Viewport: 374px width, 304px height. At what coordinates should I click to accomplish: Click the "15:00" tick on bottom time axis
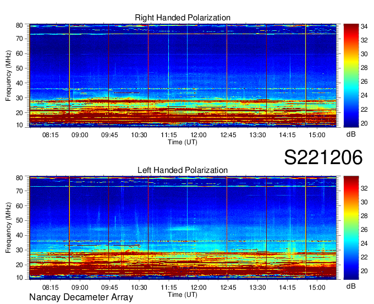(317, 287)
